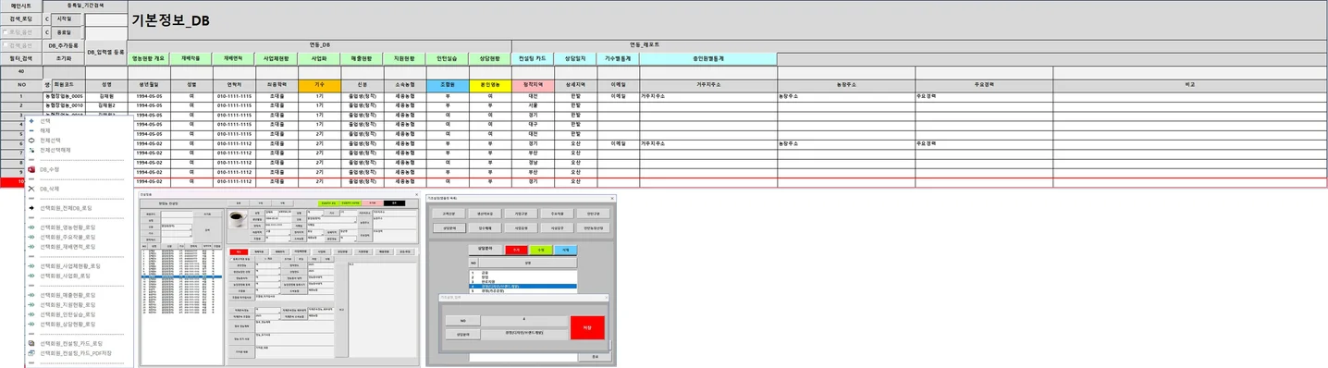Click the C button beside 종료일
Screen dimensions: 1328x368
48,31
